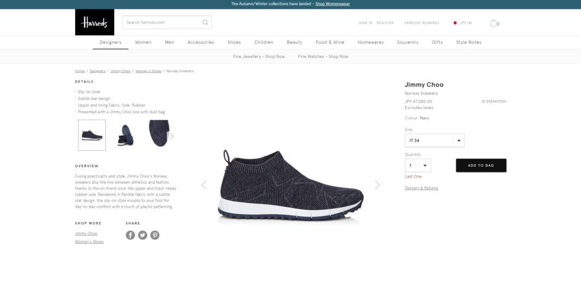Image resolution: width=581 pixels, height=286 pixels.
Task: Click the Add to Bag button
Action: [x=481, y=166]
